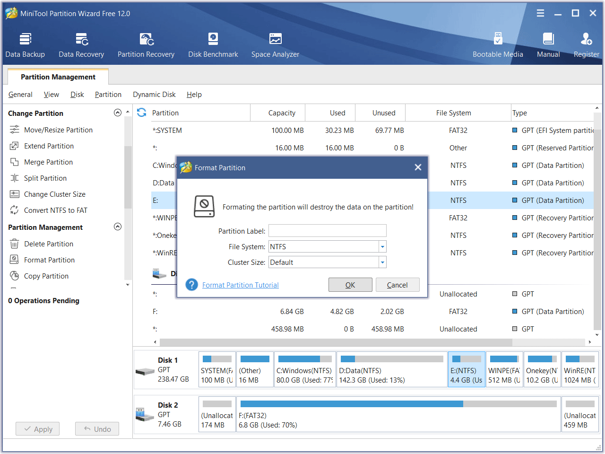This screenshot has height=454, width=605.
Task: Open the Manual
Action: [x=548, y=45]
